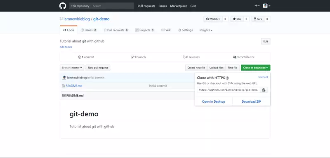View the 1 branch list
The height and width of the screenshot is (158, 330).
(x=139, y=57)
